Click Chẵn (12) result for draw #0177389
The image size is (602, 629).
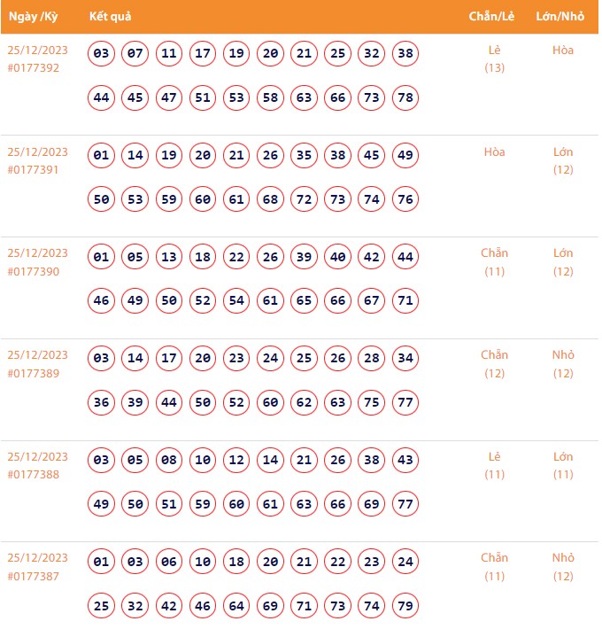pos(494,364)
